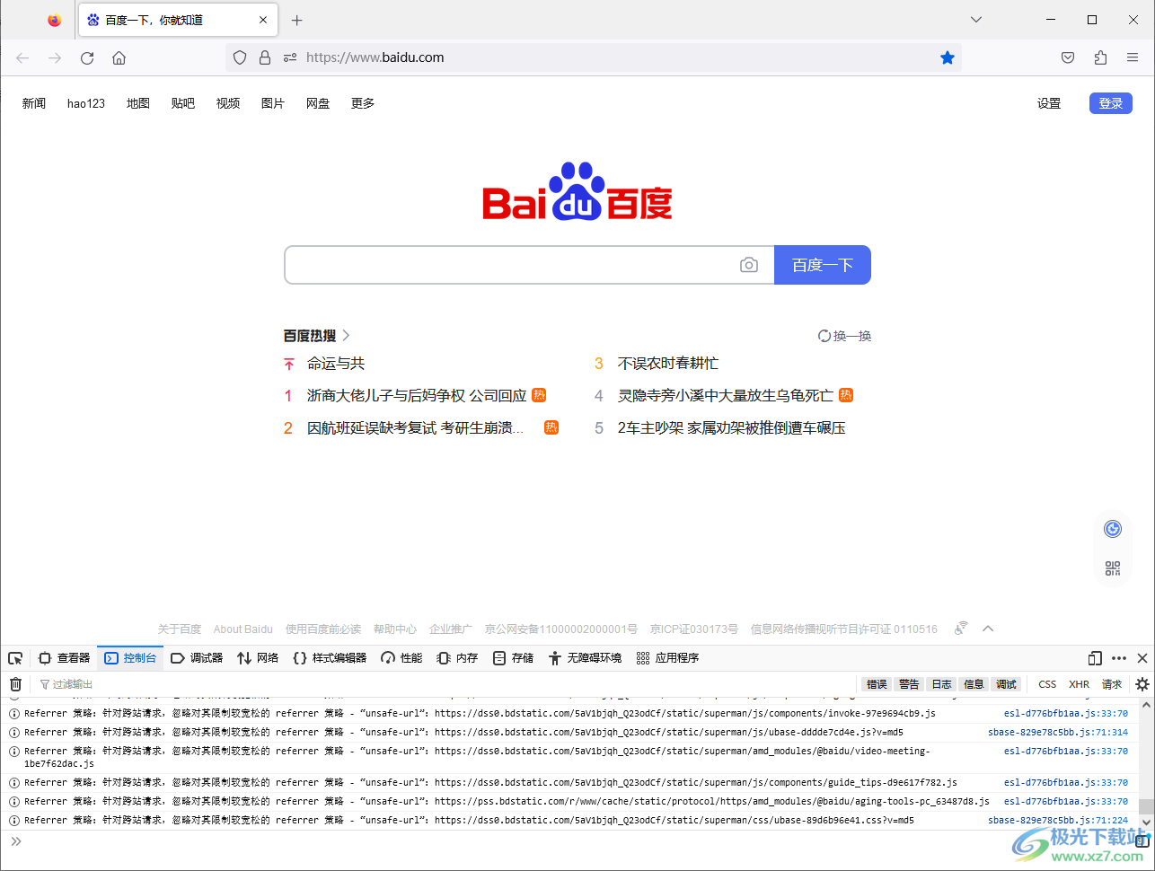Click the blue assistant icon on right side
The image size is (1155, 871).
click(x=1113, y=529)
